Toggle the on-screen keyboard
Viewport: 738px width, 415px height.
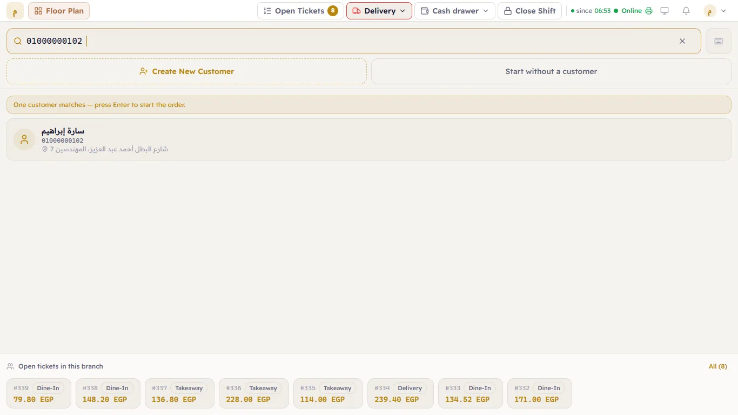click(719, 41)
